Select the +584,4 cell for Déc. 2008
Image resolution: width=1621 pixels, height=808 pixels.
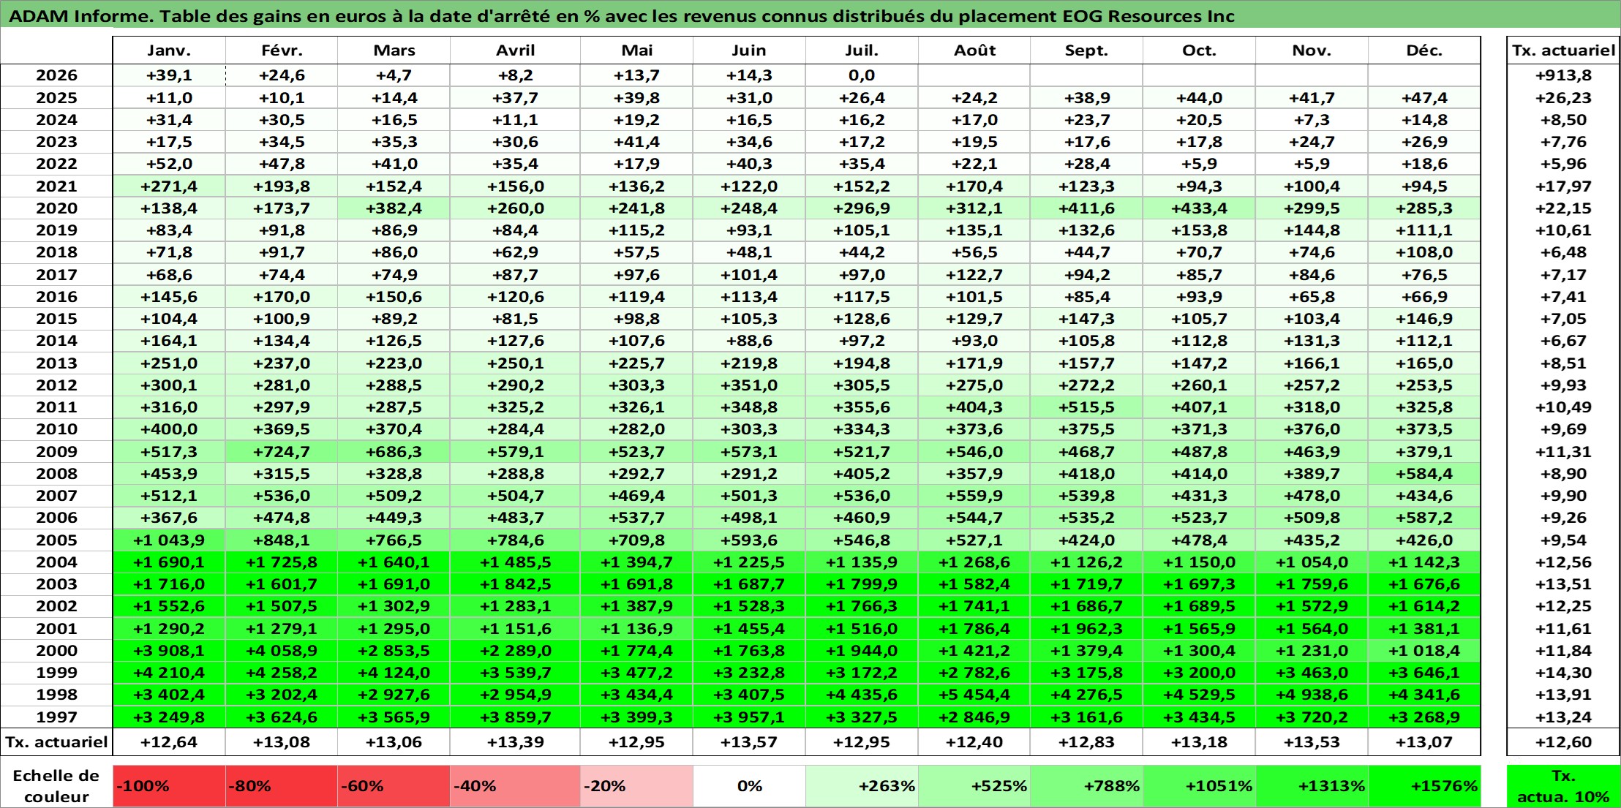click(x=1424, y=474)
